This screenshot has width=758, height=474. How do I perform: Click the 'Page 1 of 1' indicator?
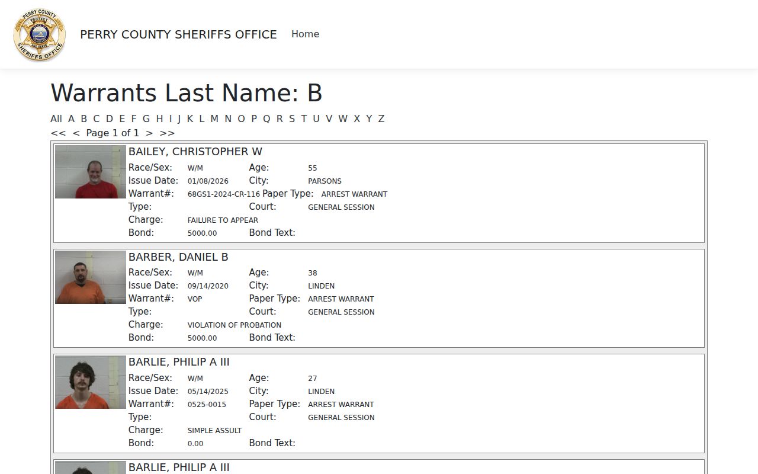tap(113, 133)
